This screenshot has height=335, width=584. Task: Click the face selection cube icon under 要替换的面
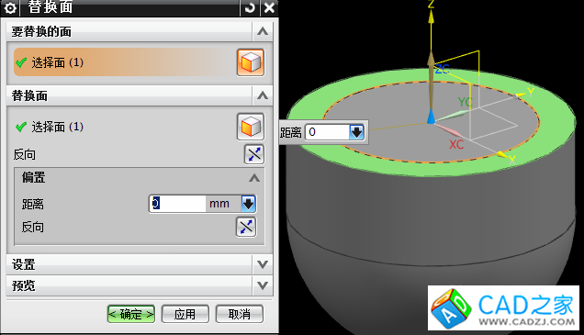pyautogui.click(x=251, y=62)
